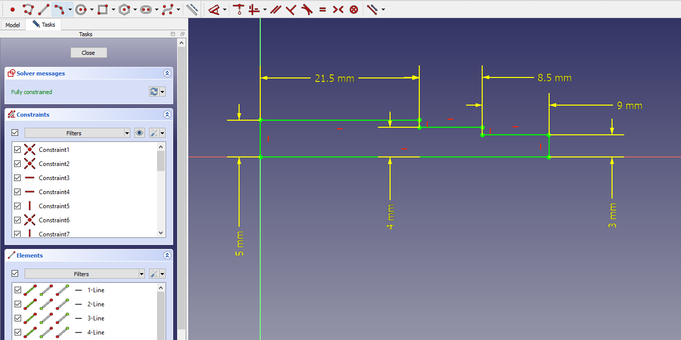This screenshot has height=340, width=681.
Task: Click the Block constraint icon
Action: (354, 9)
